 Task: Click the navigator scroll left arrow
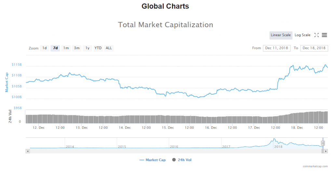coord(28,151)
